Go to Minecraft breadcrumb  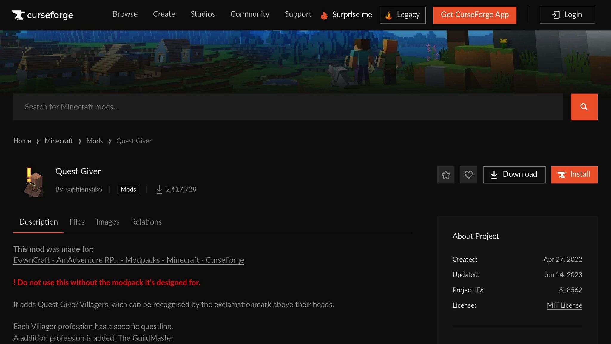point(59,141)
